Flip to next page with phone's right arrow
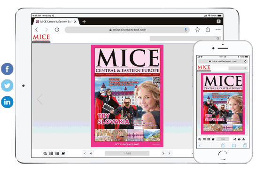 (x=243, y=106)
